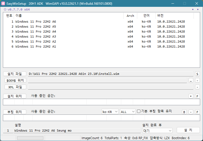Click the BootIndex: 6 status text

coord(181,138)
